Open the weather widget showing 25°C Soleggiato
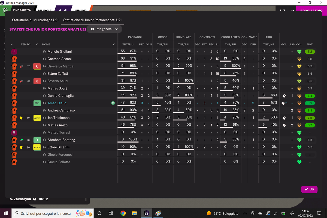Viewport: 327px width, 218px height. [x=223, y=213]
